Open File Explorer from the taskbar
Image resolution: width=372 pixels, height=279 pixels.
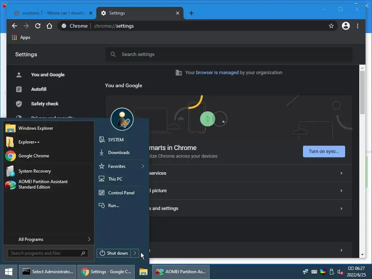[143, 272]
